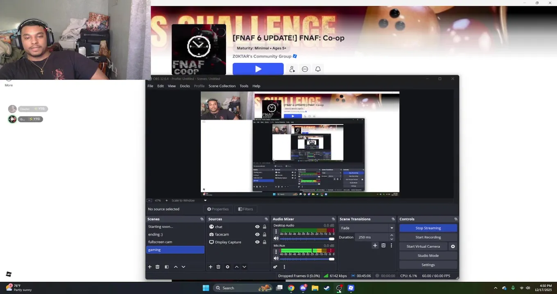Increase transition duration with up arrow

coord(392,235)
